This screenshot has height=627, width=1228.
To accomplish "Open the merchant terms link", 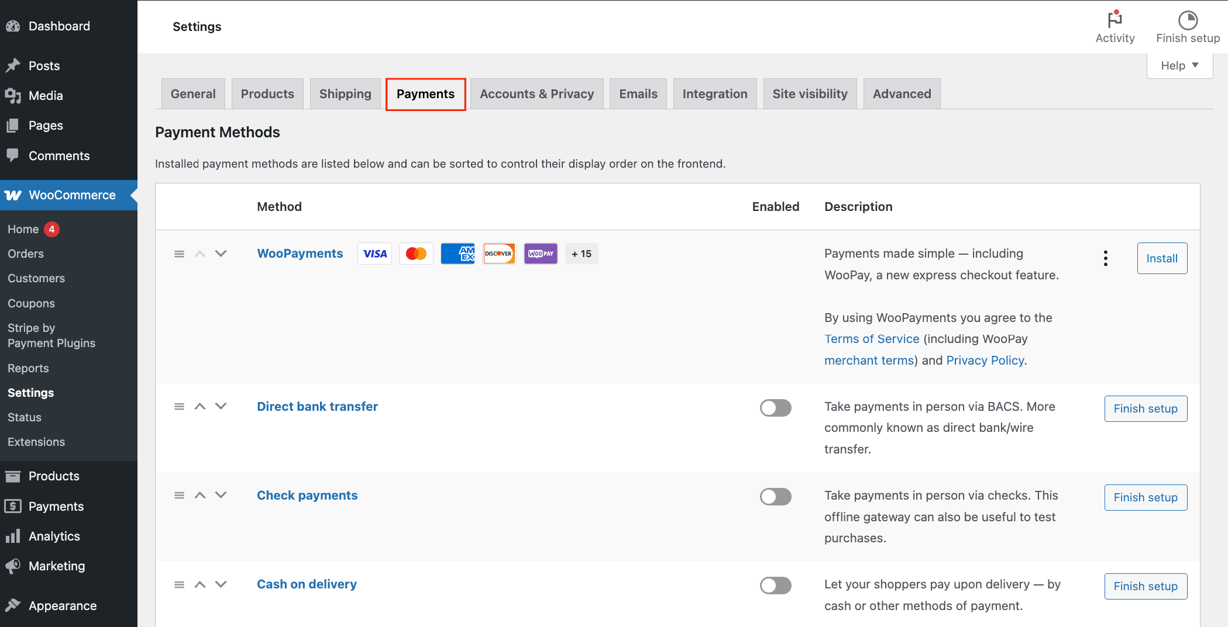I will pyautogui.click(x=869, y=360).
